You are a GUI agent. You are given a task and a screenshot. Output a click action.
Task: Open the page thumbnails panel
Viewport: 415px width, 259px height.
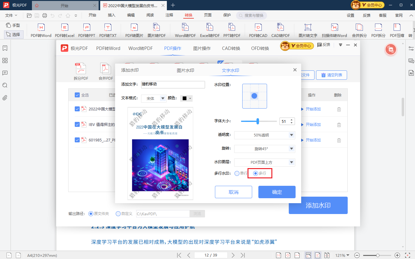point(5,61)
